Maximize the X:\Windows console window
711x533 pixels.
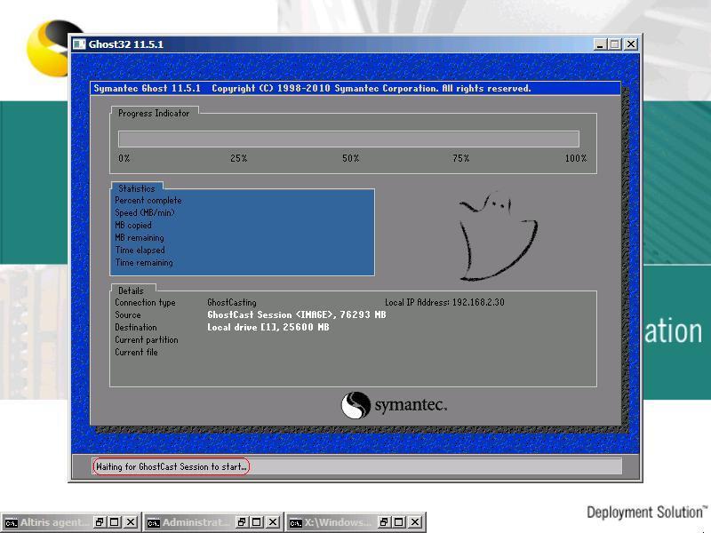click(399, 522)
